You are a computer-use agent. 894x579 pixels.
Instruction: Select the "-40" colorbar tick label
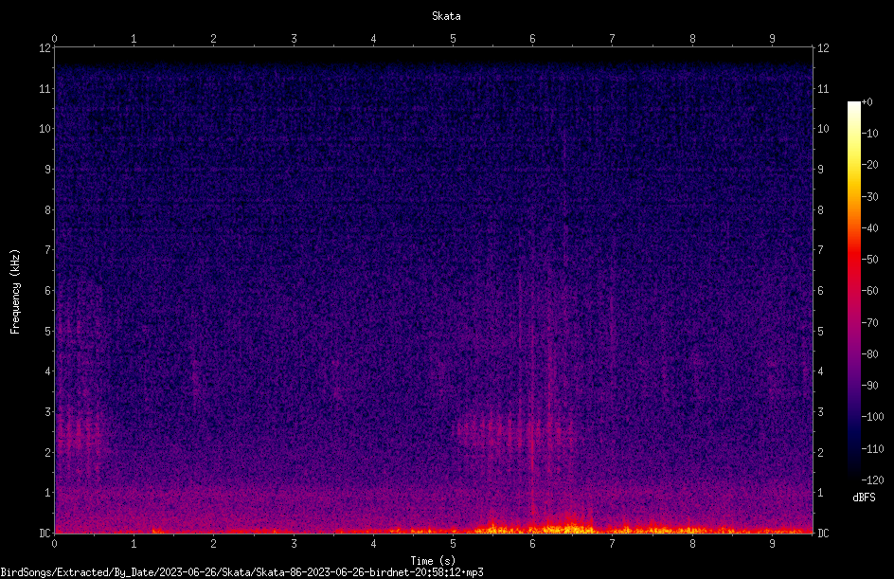869,228
